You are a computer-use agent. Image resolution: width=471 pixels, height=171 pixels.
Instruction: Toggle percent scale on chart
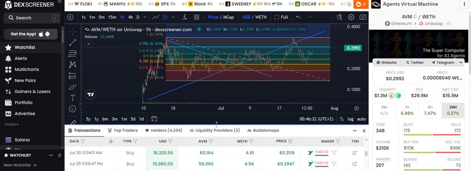(341, 119)
